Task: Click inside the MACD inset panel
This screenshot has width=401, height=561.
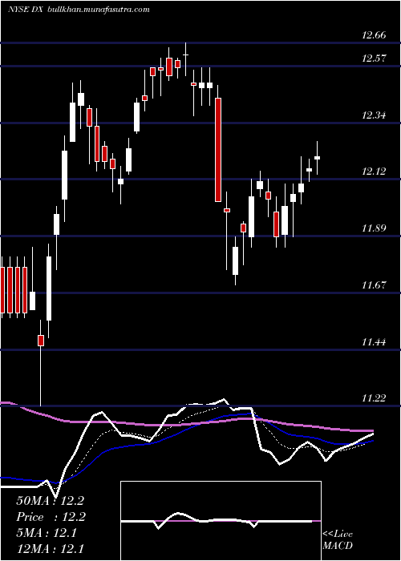Action: [221, 521]
